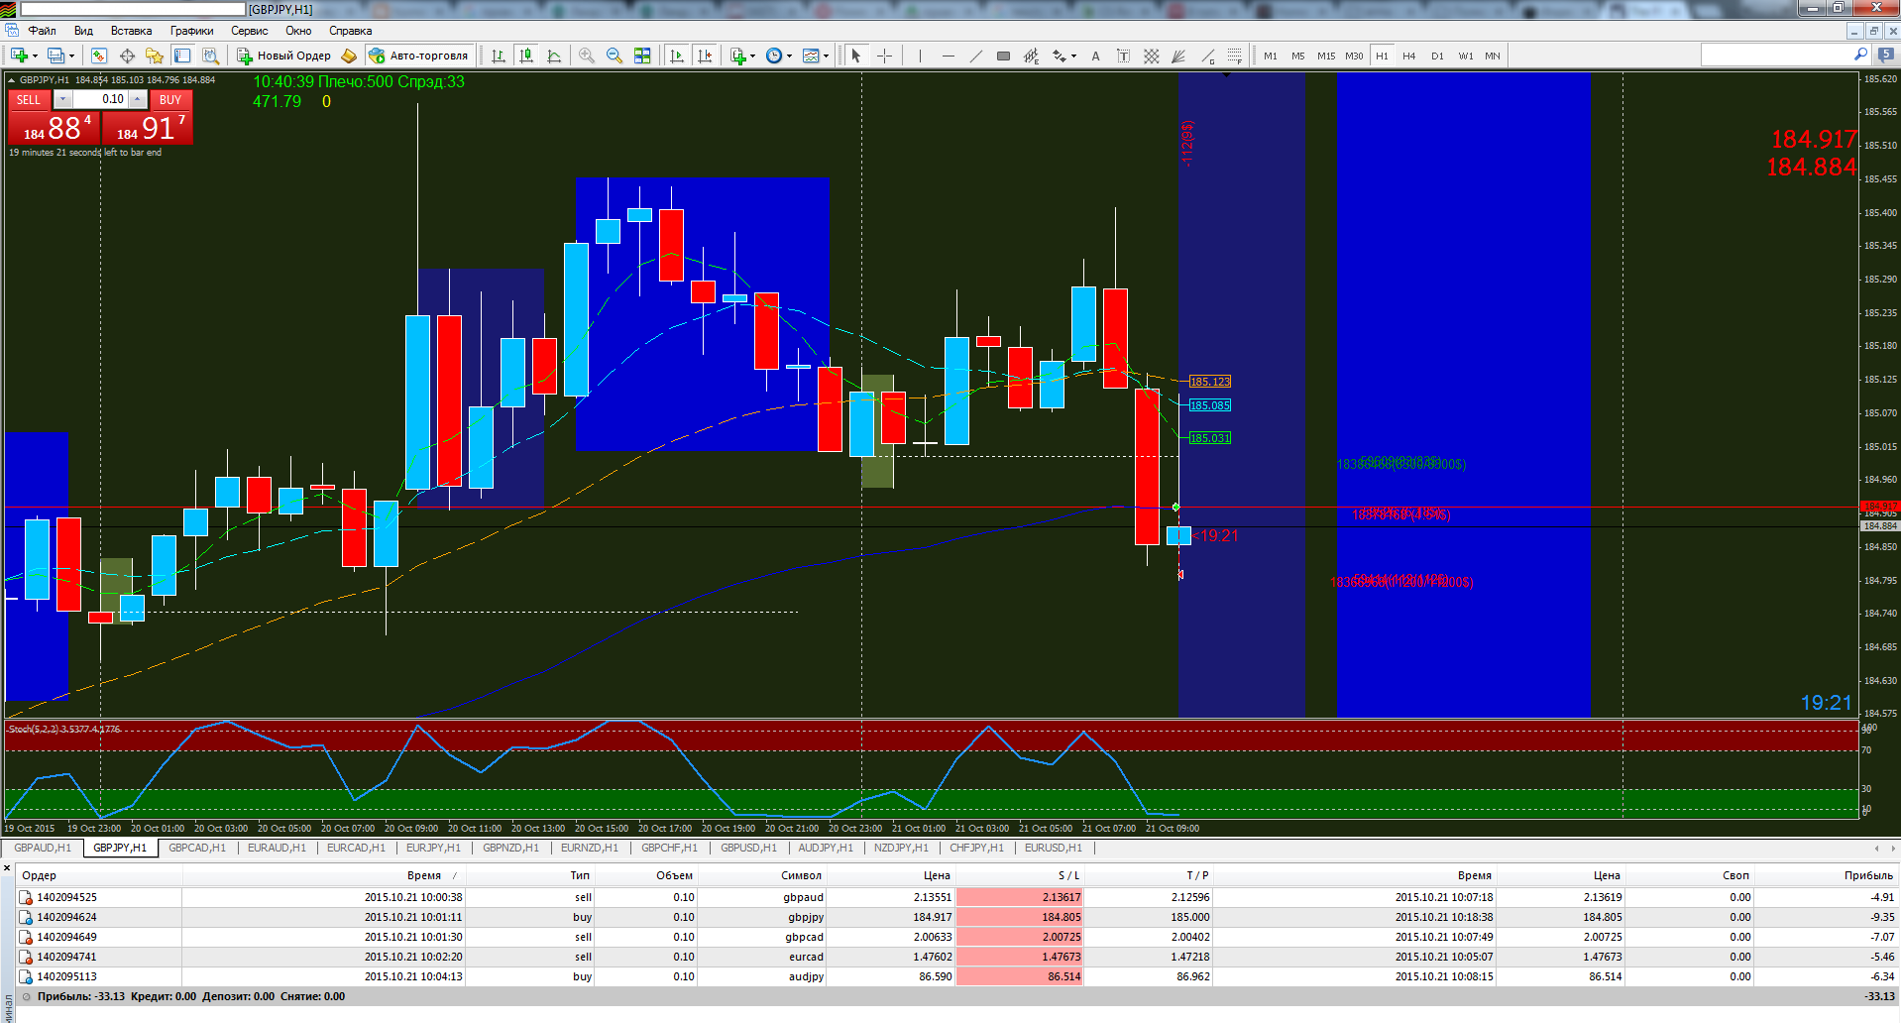The height and width of the screenshot is (1023, 1901).
Task: Switch to the EURCAD,H1 chart tab
Action: tap(356, 848)
